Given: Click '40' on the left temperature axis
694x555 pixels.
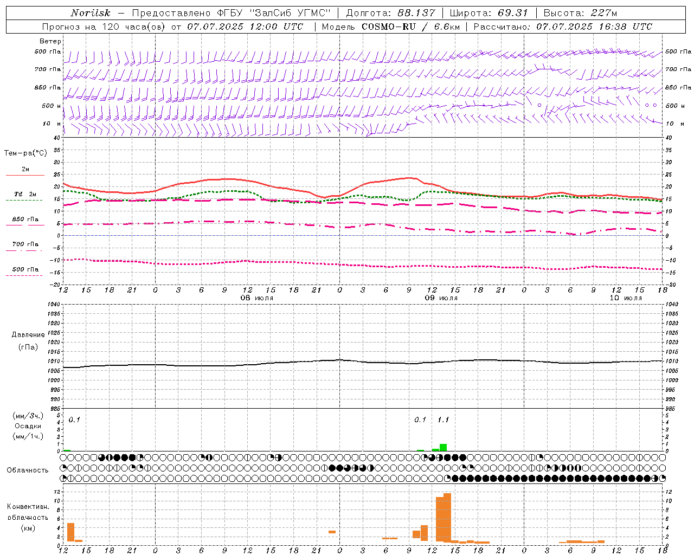Looking at the screenshot, I should [57, 138].
